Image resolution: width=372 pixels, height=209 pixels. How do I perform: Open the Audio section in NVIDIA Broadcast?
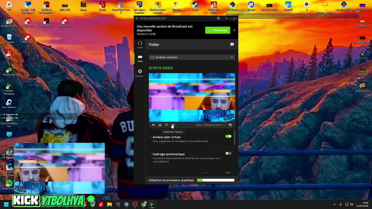[x=140, y=44]
